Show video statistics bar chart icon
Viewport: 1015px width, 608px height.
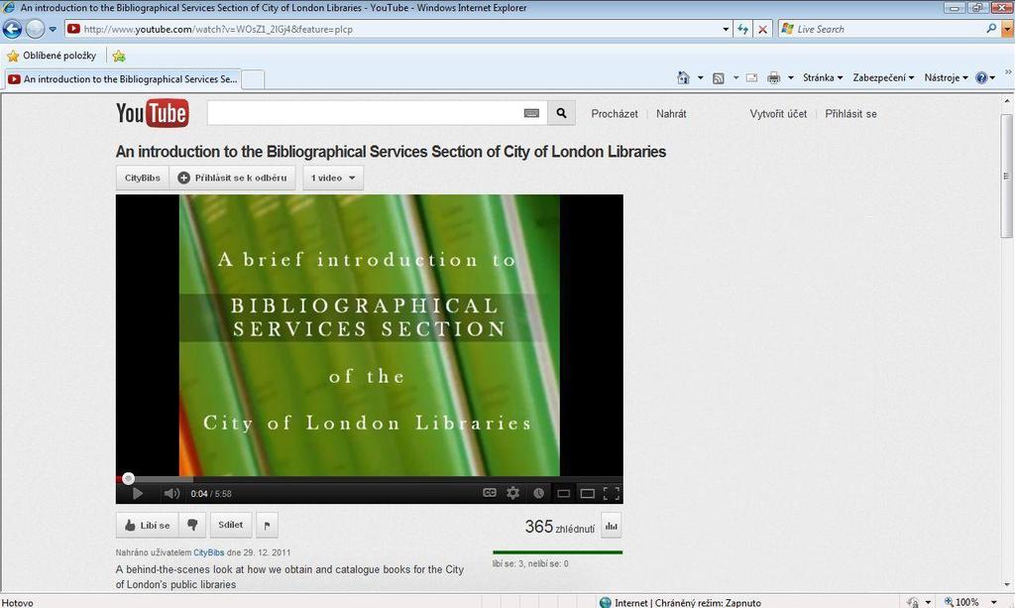click(611, 526)
